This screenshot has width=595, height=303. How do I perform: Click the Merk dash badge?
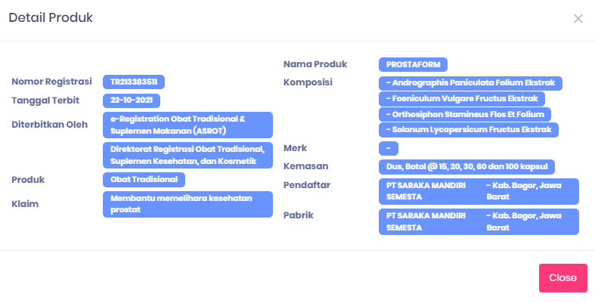point(388,148)
